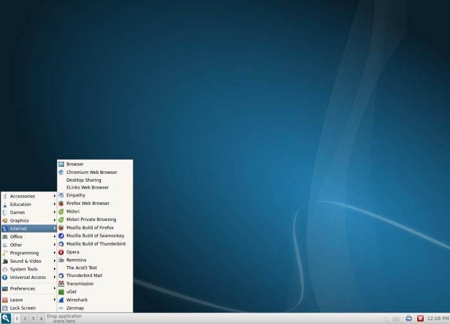450x324 pixels.
Task: Launch Mozilla Build of Seamonkey
Action: pyautogui.click(x=95, y=236)
